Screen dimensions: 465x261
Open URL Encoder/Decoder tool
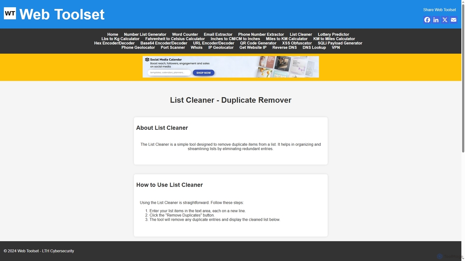(x=214, y=43)
